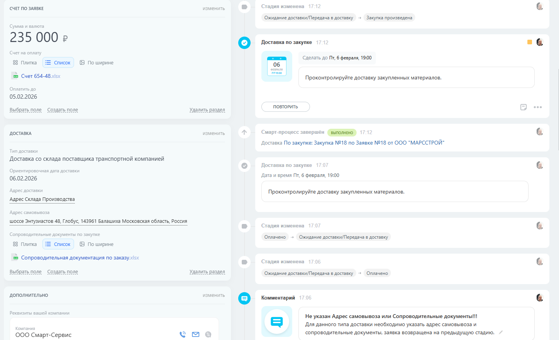Open the address шоссе Энтузиастов 48, Глобус
Screen dimensions: 559x340
pyautogui.click(x=98, y=221)
